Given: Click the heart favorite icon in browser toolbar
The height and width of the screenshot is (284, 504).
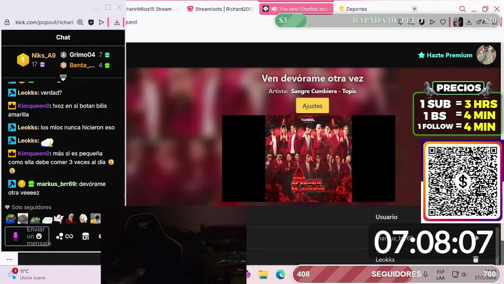Looking at the screenshot, I should [x=443, y=22].
